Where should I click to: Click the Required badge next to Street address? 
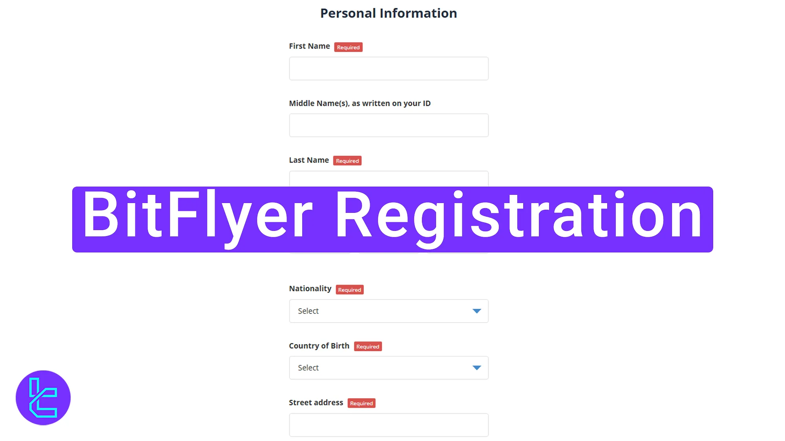[x=361, y=403]
